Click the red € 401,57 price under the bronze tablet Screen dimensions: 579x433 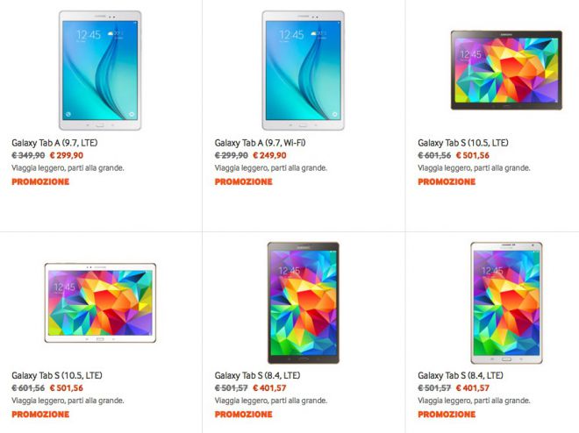tap(269, 388)
